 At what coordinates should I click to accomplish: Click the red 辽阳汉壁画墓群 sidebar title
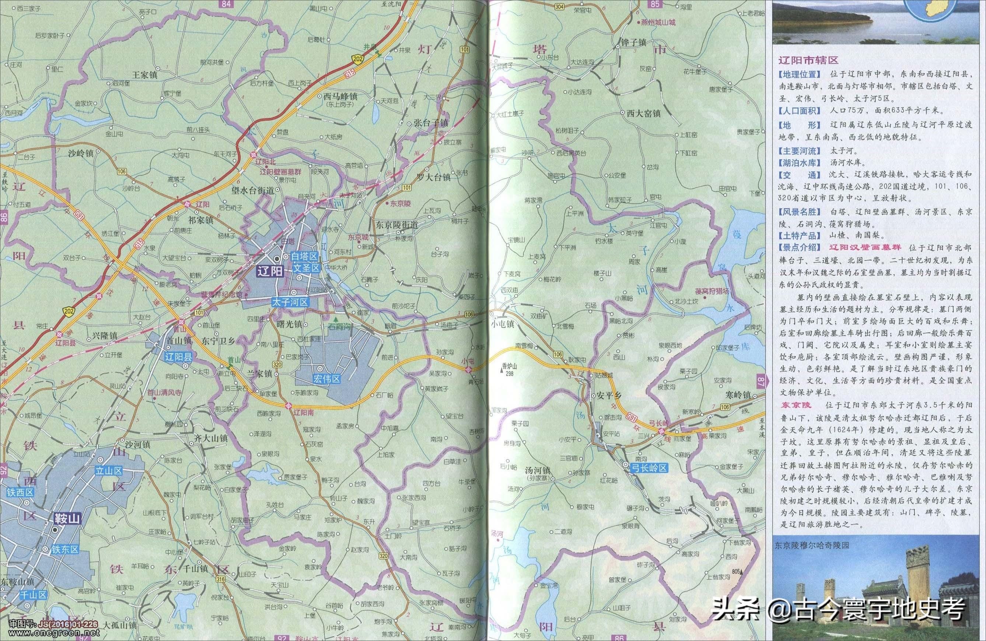[x=865, y=247]
